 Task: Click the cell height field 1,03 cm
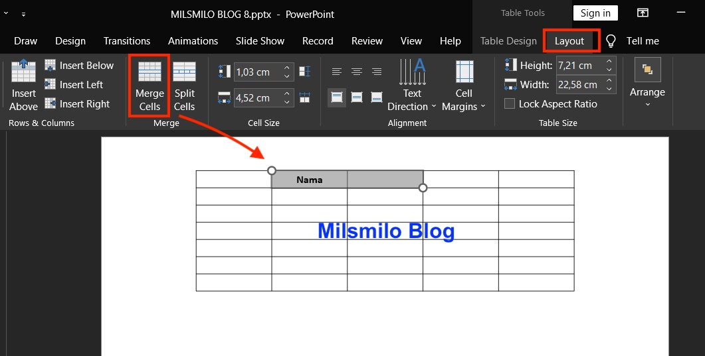tap(258, 72)
